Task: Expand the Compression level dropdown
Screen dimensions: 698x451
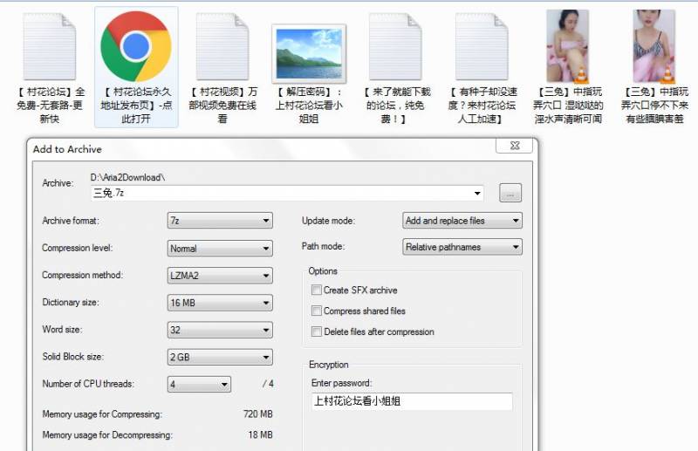Action: pos(220,249)
